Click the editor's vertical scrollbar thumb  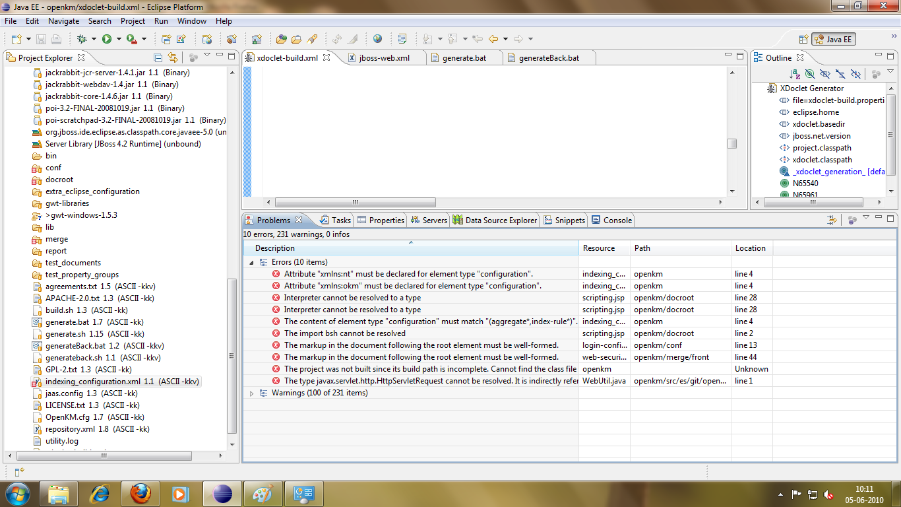pyautogui.click(x=731, y=143)
